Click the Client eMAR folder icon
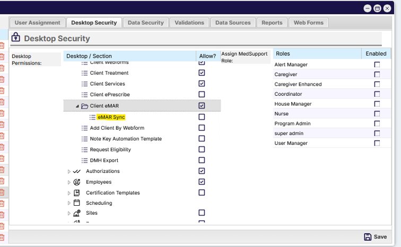The image size is (401, 247). (x=84, y=106)
